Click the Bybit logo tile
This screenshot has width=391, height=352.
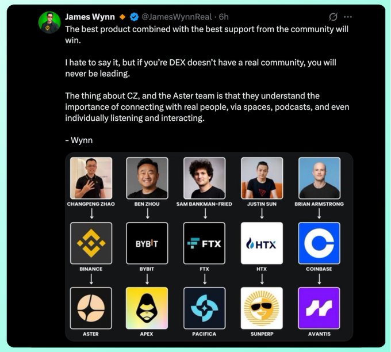[147, 243]
